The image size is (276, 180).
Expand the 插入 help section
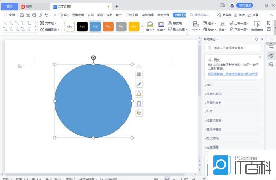click(210, 85)
